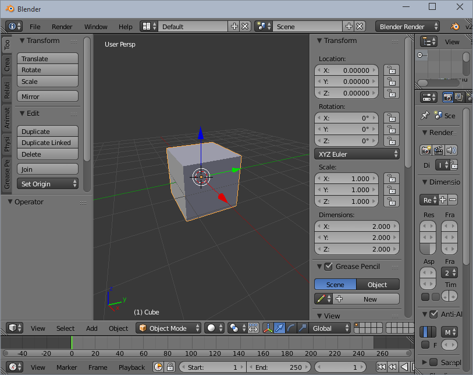
Task: Click the render audio speaker icon
Action: (x=451, y=150)
